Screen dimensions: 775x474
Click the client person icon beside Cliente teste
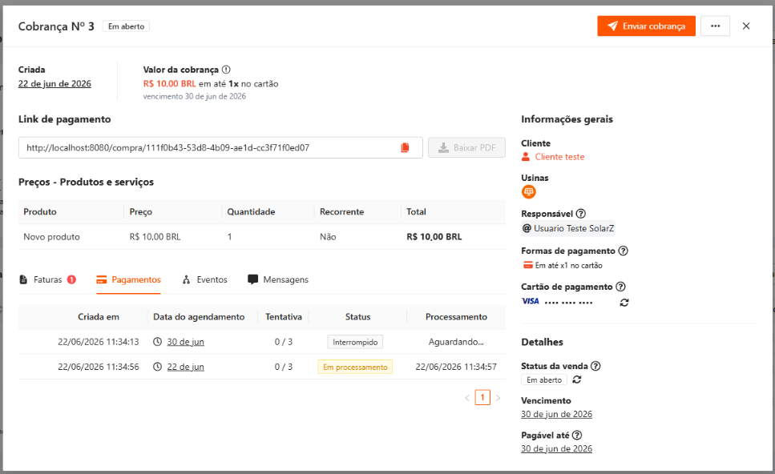(x=526, y=157)
